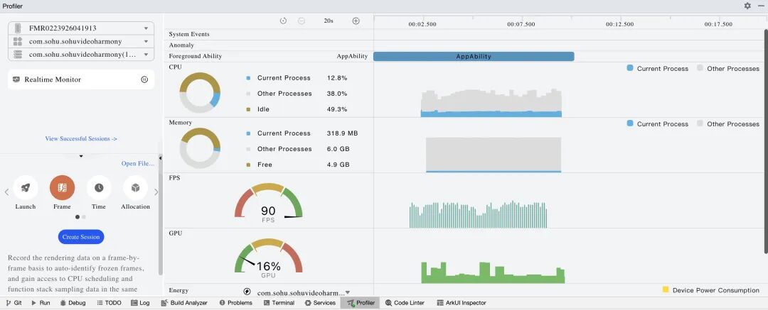Viewport: 768px width, 310px height.
Task: Go to next templates with right chevron
Action: click(x=156, y=192)
